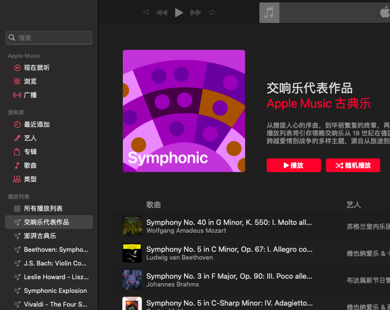Show 艺人 in the library

[49, 138]
